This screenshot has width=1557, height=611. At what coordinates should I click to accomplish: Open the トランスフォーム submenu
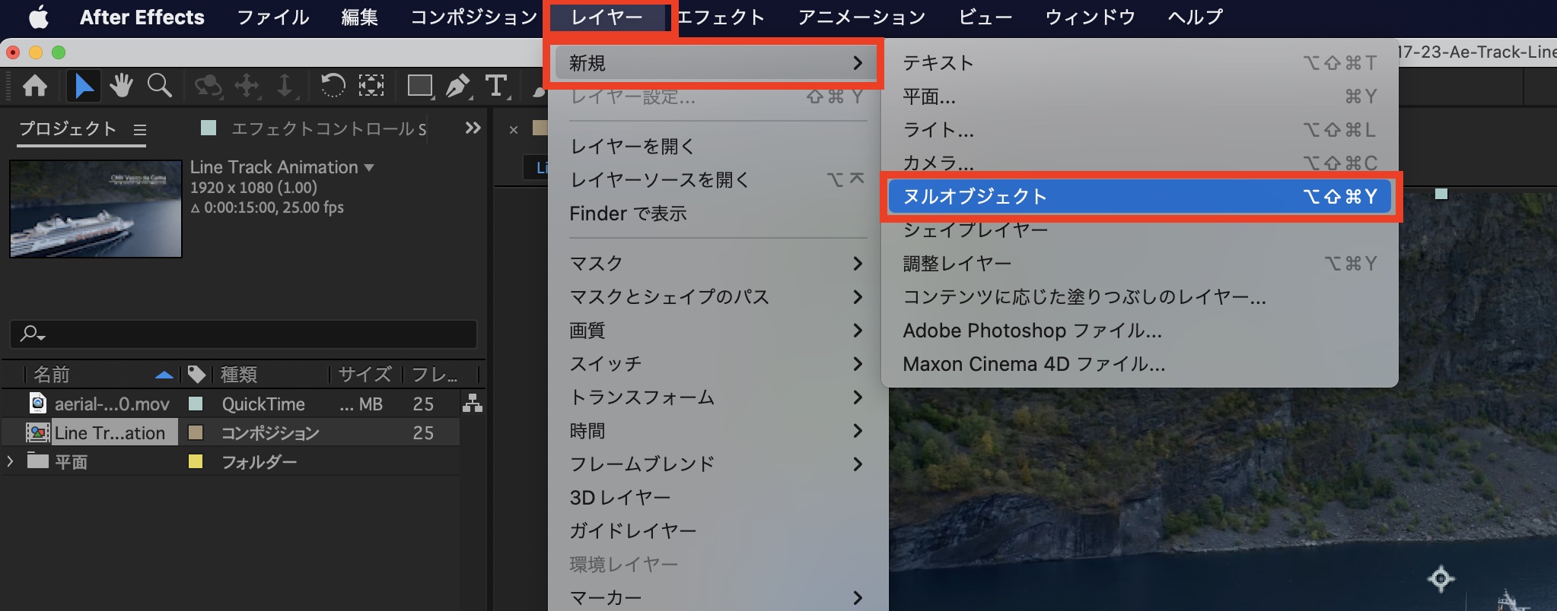pos(716,397)
